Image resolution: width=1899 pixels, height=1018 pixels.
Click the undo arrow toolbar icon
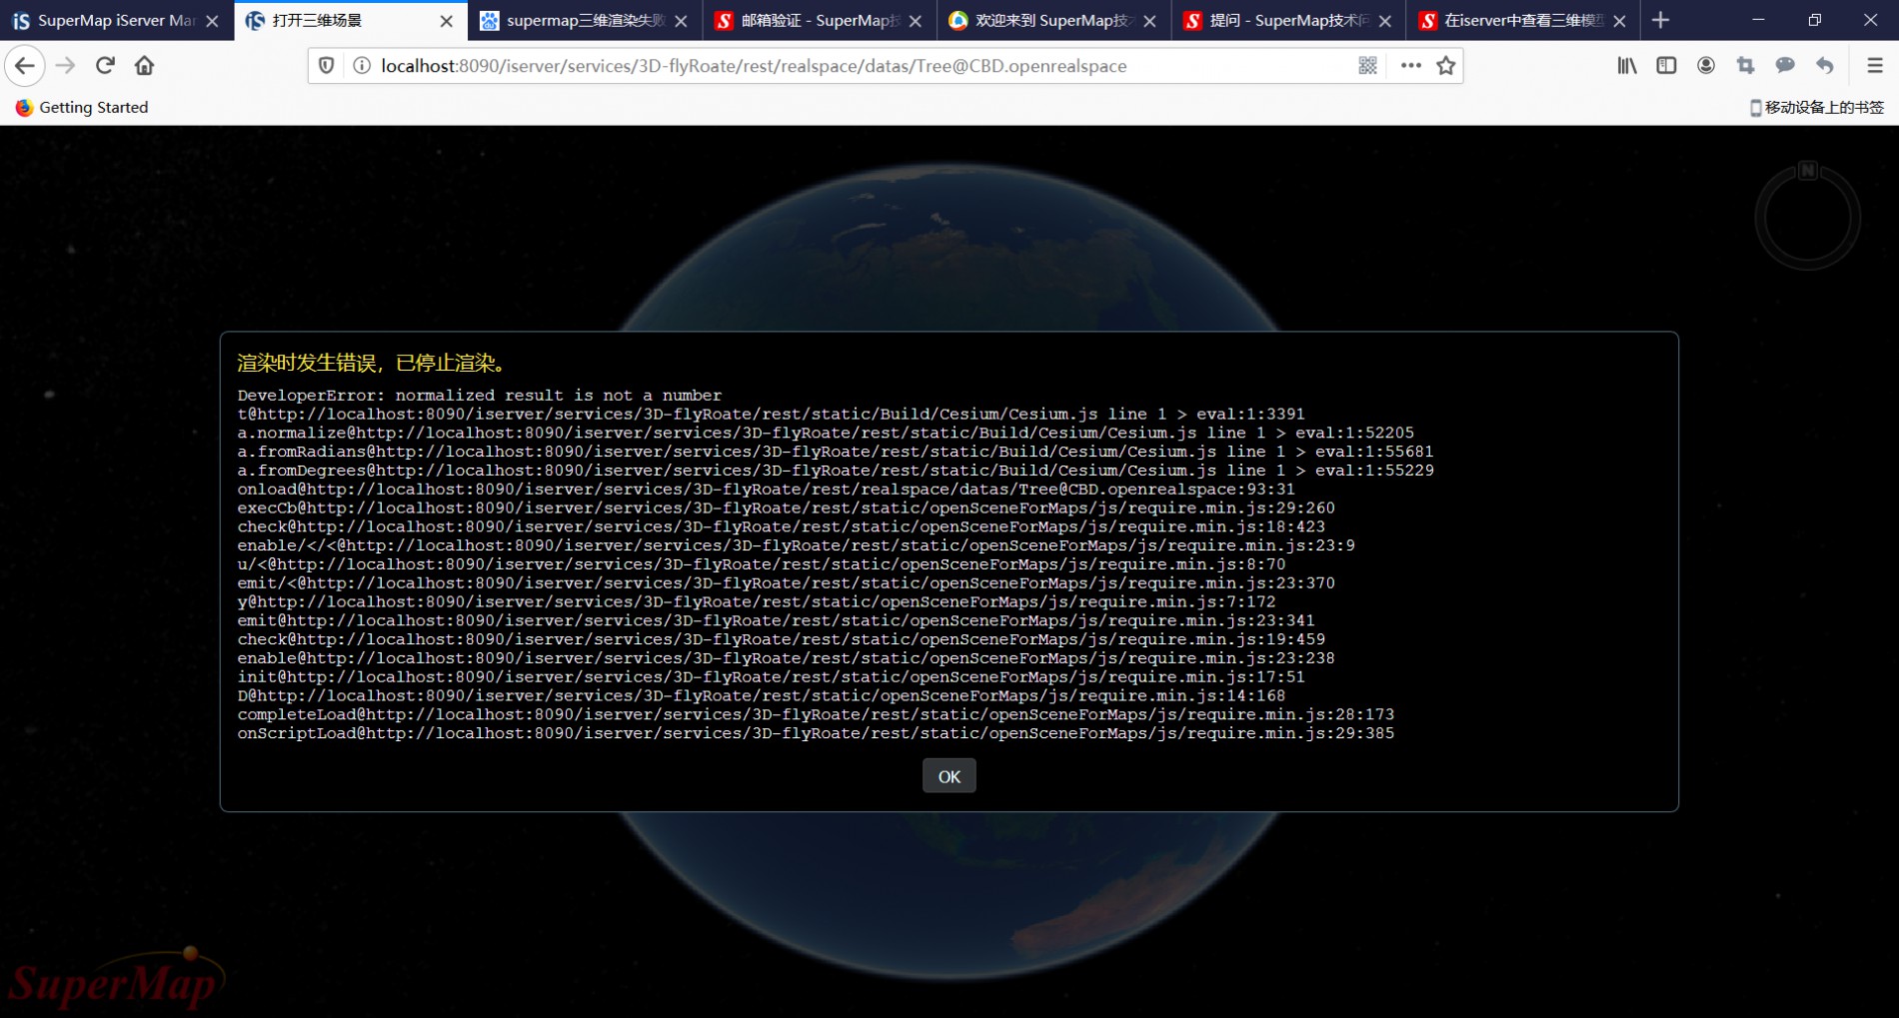coord(1825,66)
